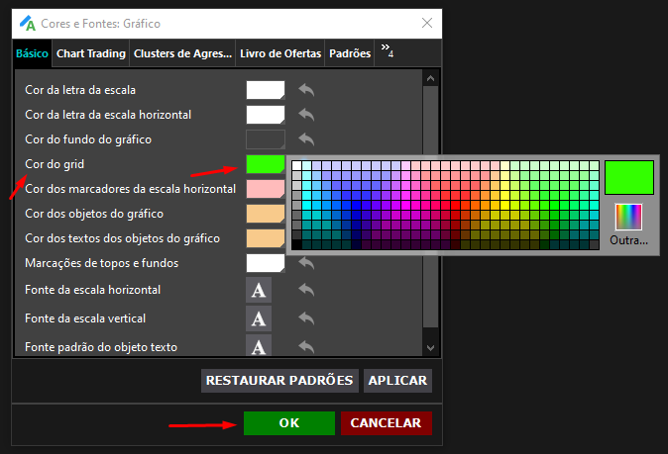The image size is (668, 454).
Task: Reset 'Cor da letra da escala' color
Action: point(306,90)
